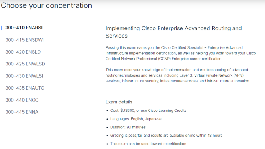Open the 300-415 ENSDWI concentration
Screen dimensions: 265x149
pos(25,40)
